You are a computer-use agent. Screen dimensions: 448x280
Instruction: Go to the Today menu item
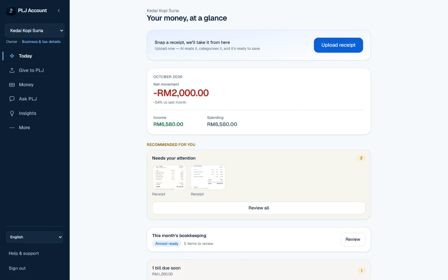tap(35, 56)
